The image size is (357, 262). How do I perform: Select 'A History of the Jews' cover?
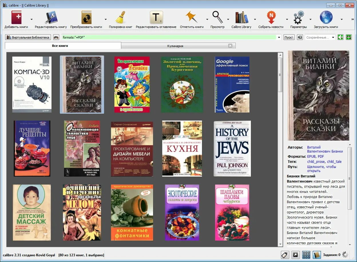232,149
